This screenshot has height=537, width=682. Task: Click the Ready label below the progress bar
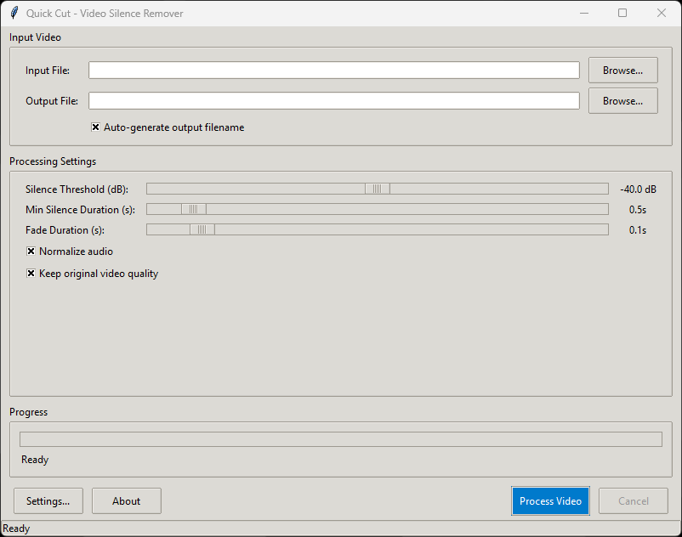(x=34, y=460)
